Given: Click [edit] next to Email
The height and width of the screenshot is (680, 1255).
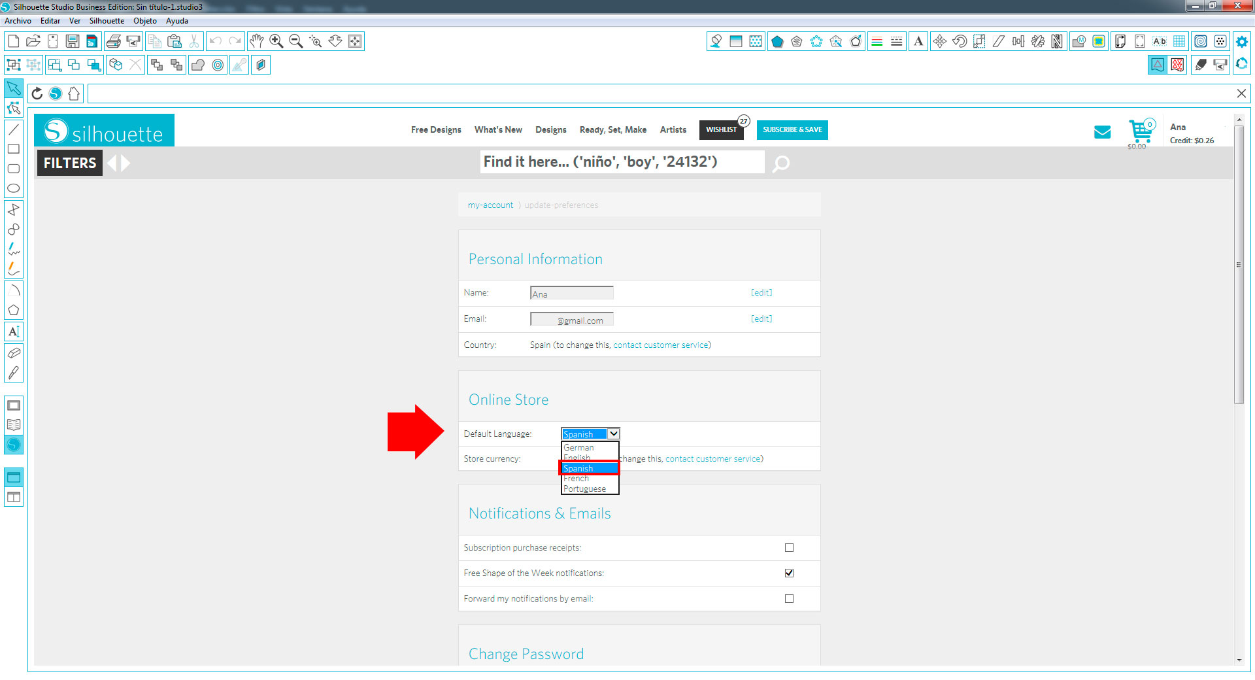Looking at the screenshot, I should pos(761,318).
